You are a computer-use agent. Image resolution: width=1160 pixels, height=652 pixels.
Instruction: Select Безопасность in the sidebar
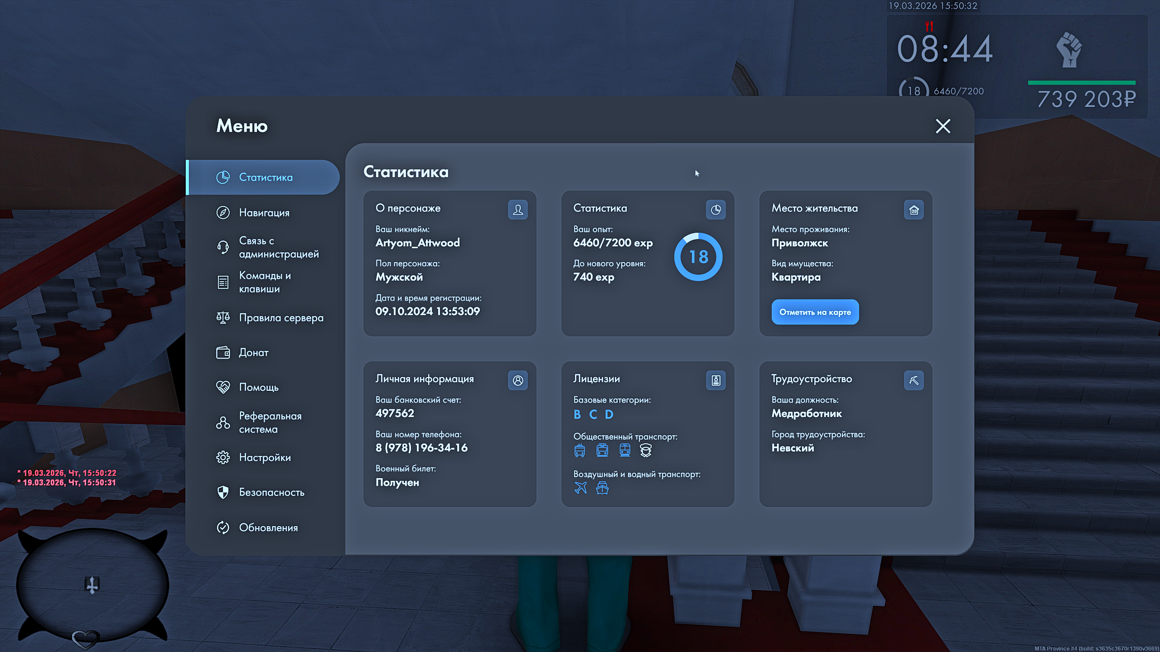tap(271, 492)
